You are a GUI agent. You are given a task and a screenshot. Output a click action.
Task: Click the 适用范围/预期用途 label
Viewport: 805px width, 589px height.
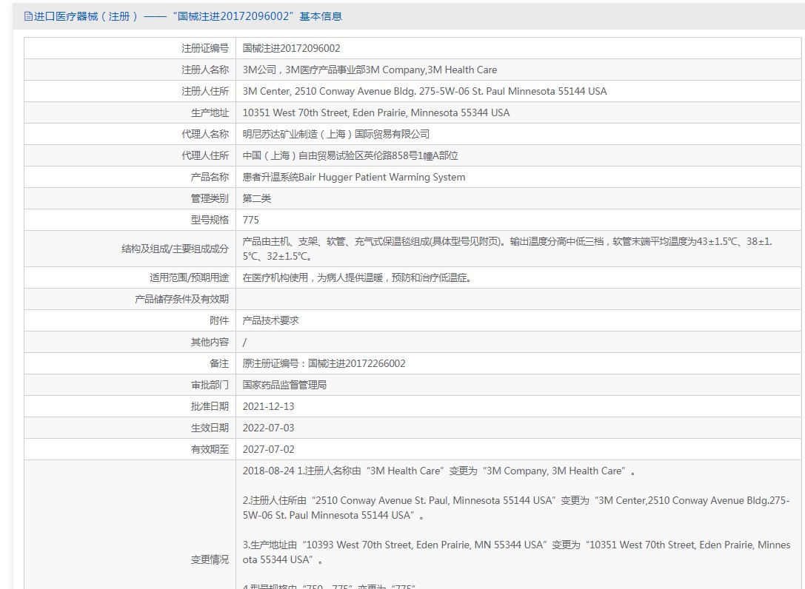click(189, 277)
